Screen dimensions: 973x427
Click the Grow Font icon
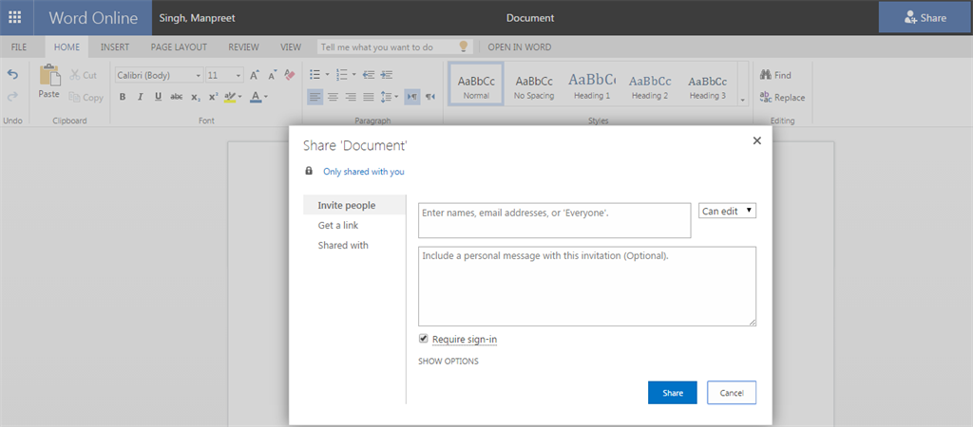click(x=254, y=75)
